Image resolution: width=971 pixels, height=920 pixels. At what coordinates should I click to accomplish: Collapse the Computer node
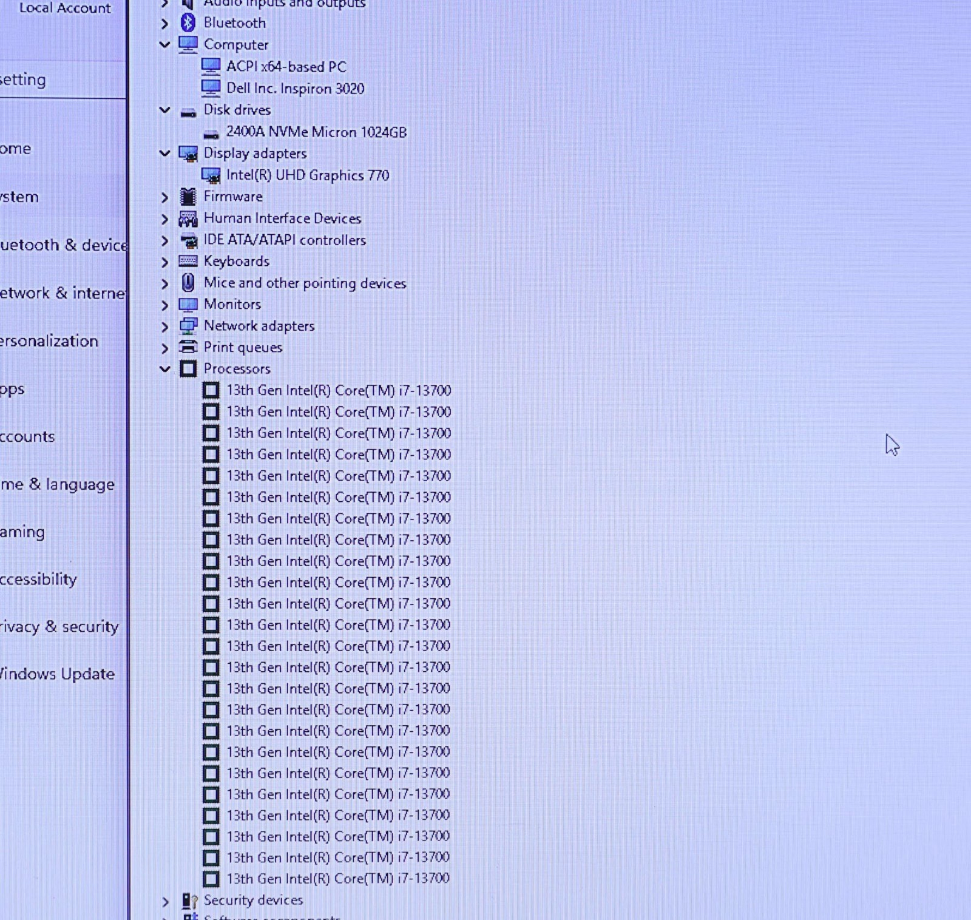click(x=164, y=44)
